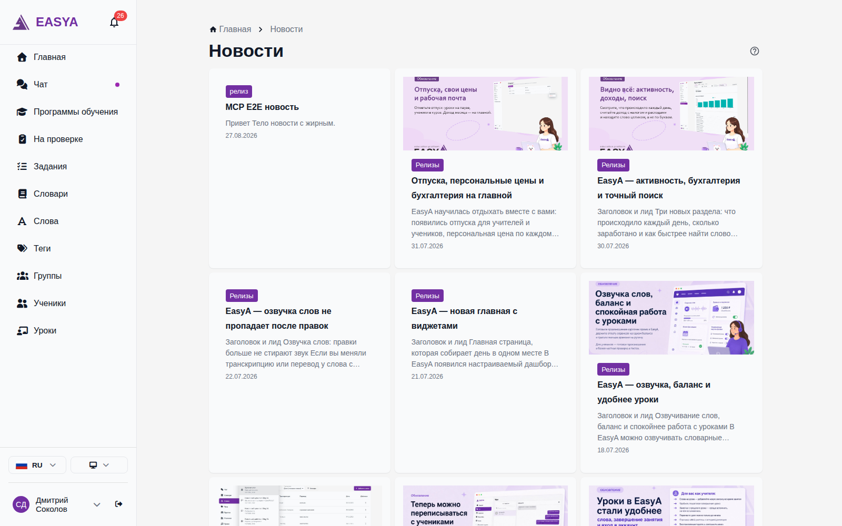Click the Программы обучения graduation cap icon
The height and width of the screenshot is (526, 842).
(22, 112)
